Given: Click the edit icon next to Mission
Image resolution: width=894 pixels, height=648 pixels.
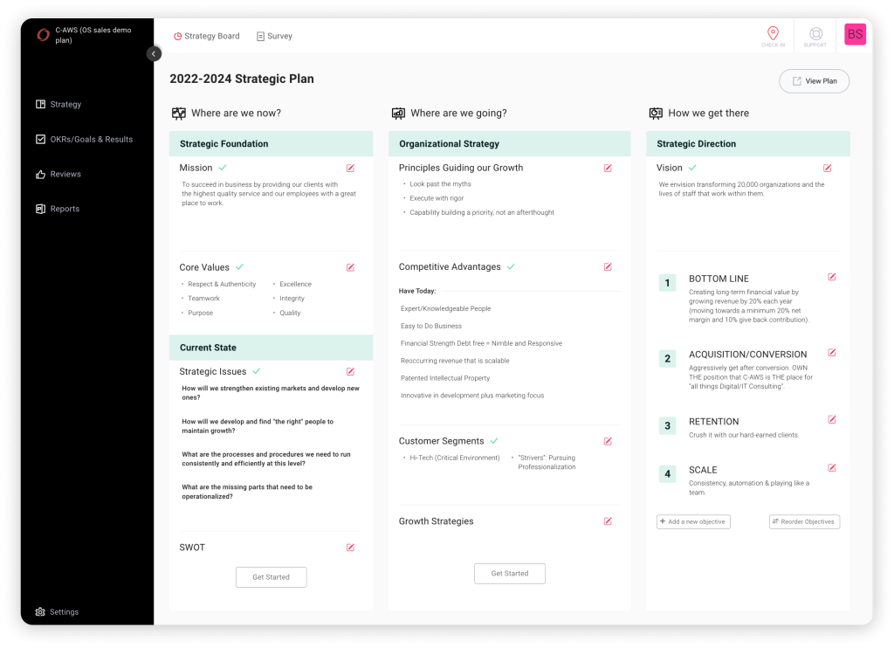Looking at the screenshot, I should click(x=350, y=168).
